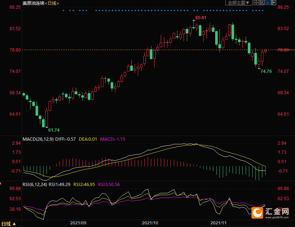Click the 2021/11 date on time axis

tap(218, 223)
